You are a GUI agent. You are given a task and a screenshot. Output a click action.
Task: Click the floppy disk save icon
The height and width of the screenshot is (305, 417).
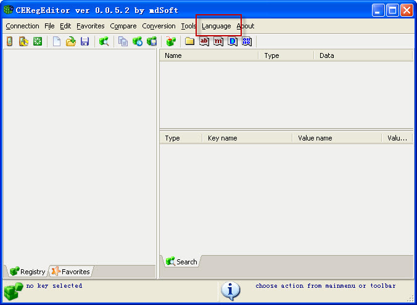coord(85,41)
